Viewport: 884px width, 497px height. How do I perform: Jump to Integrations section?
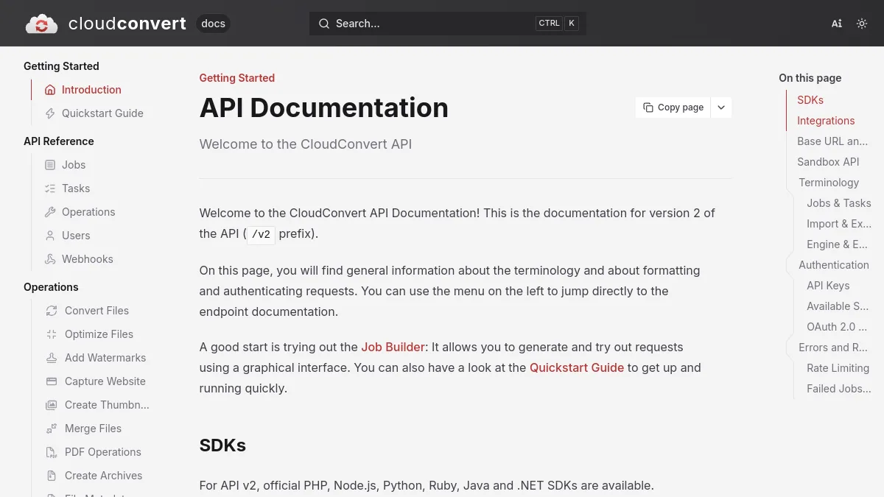coord(826,121)
